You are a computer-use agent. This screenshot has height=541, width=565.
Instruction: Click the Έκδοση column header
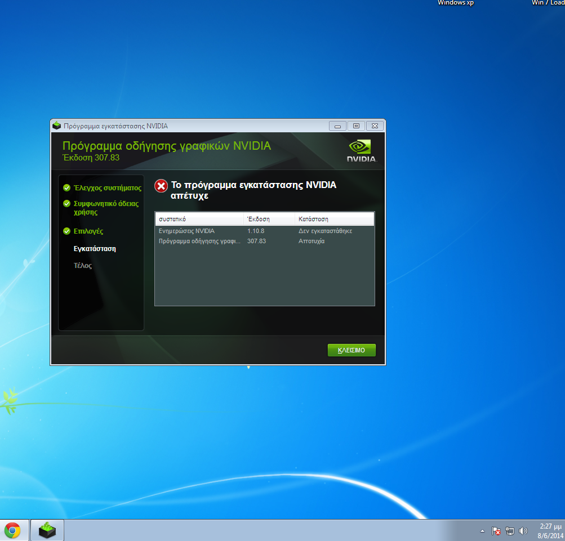[269, 219]
